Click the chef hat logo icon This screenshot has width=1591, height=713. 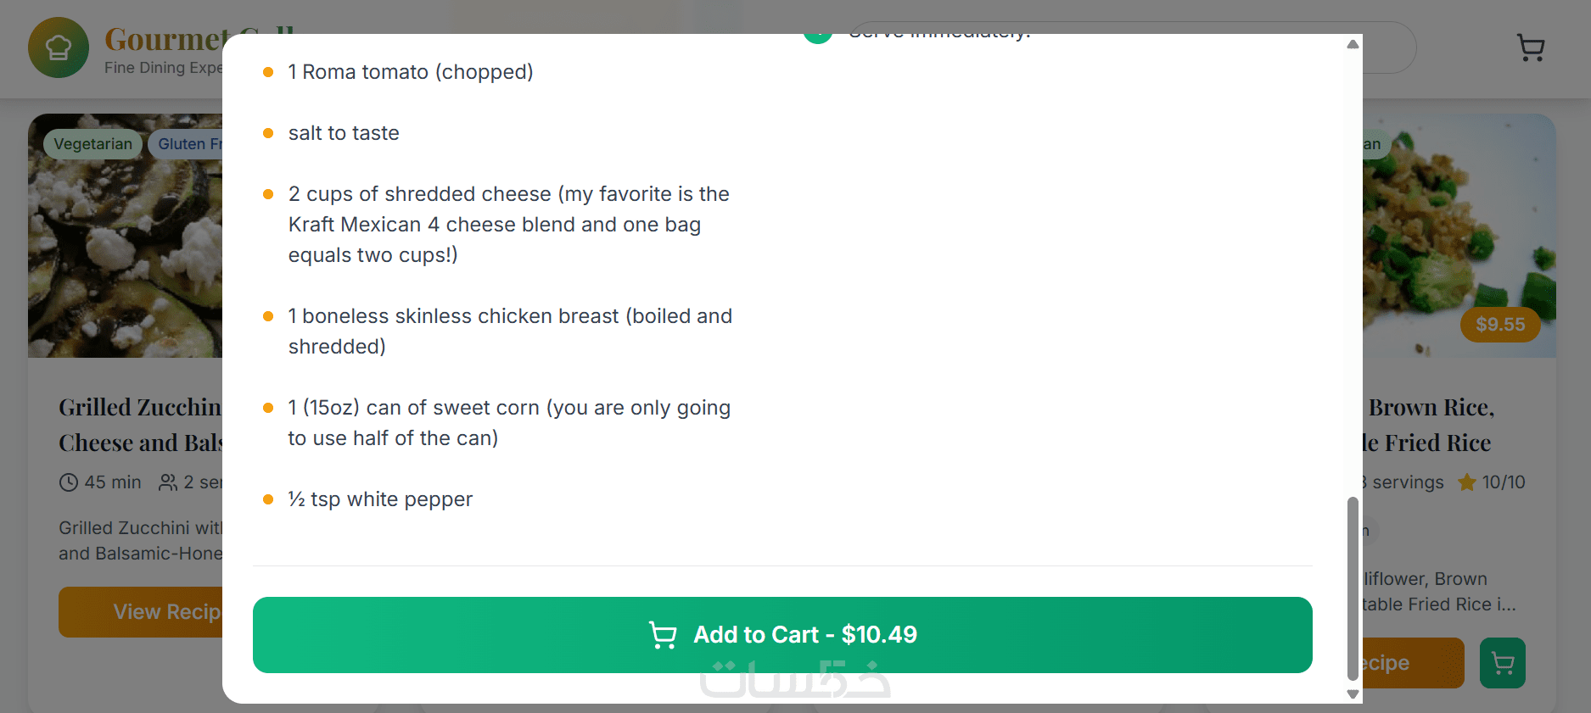(x=58, y=47)
